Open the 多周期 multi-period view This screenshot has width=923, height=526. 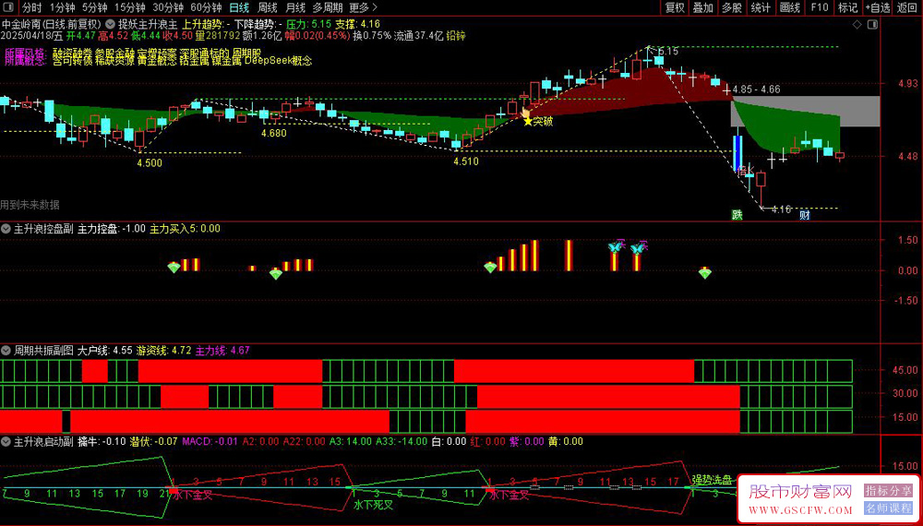327,7
